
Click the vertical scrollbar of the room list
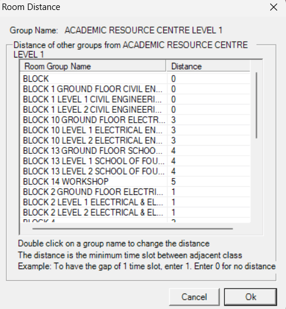257,105
